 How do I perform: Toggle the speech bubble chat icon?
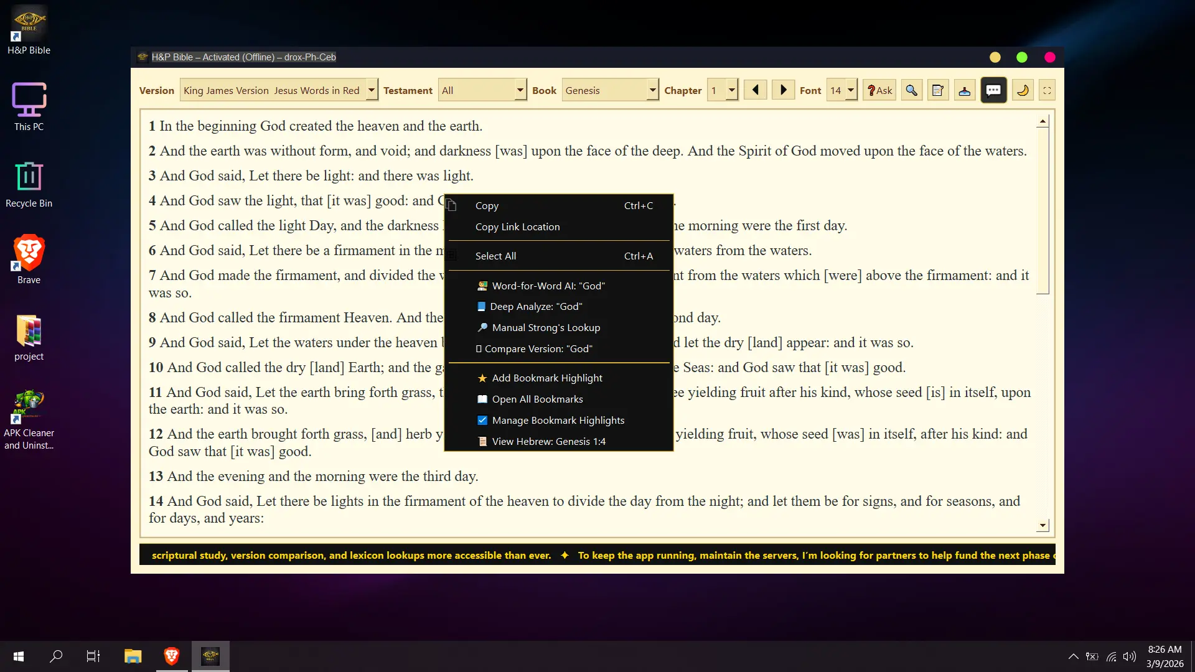(x=994, y=91)
